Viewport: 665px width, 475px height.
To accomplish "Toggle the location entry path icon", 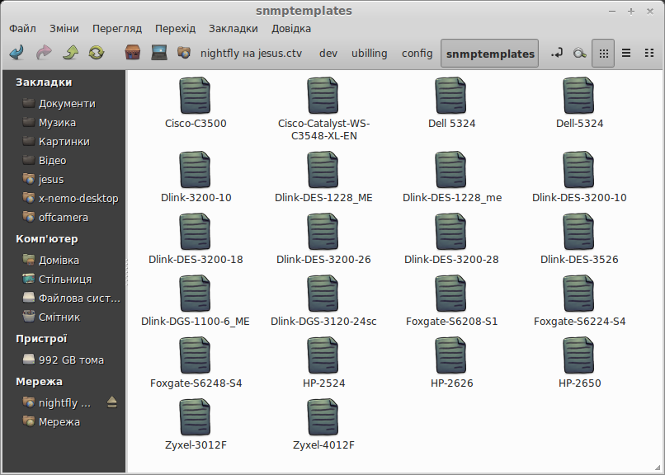I will coord(556,54).
